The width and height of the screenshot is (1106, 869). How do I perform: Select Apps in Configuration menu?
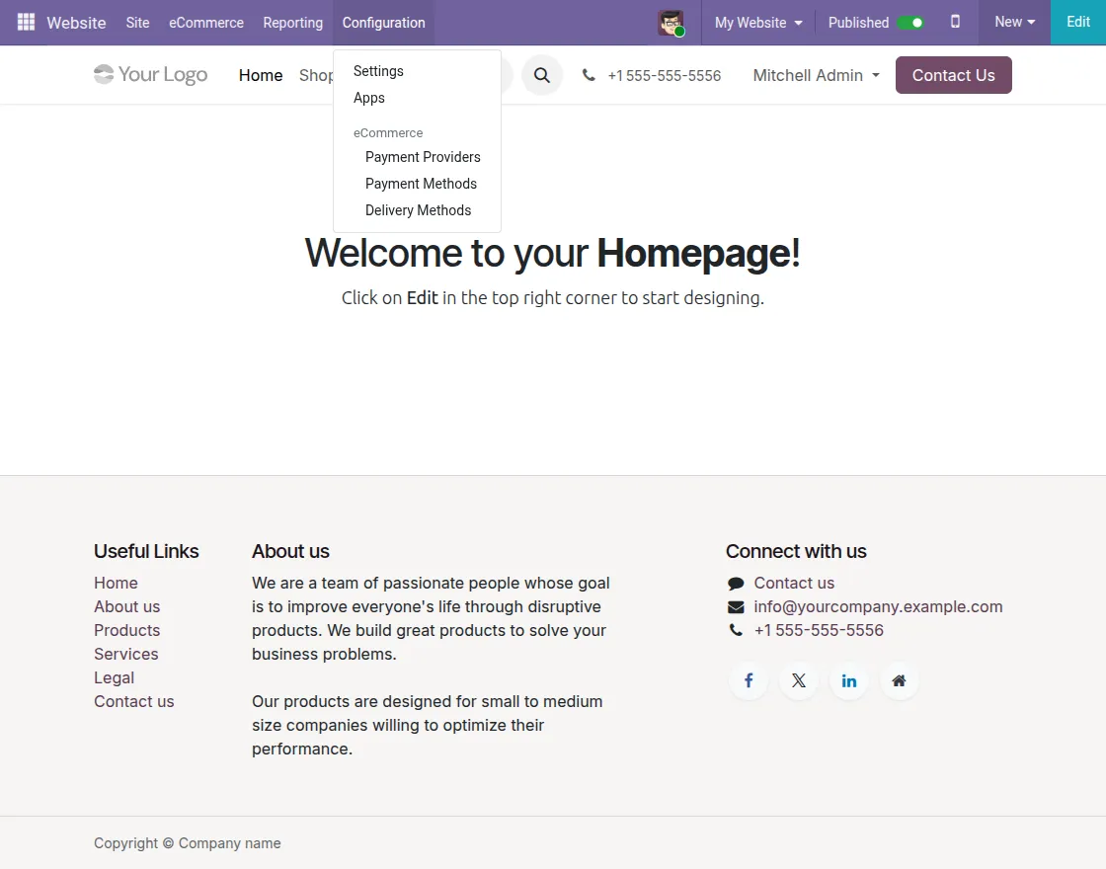[x=417, y=98]
